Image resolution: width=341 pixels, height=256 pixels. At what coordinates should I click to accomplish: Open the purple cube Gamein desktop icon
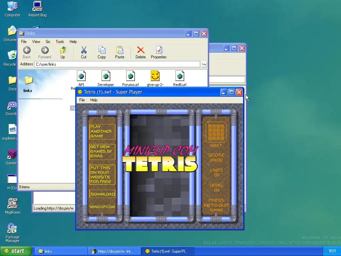point(12,154)
